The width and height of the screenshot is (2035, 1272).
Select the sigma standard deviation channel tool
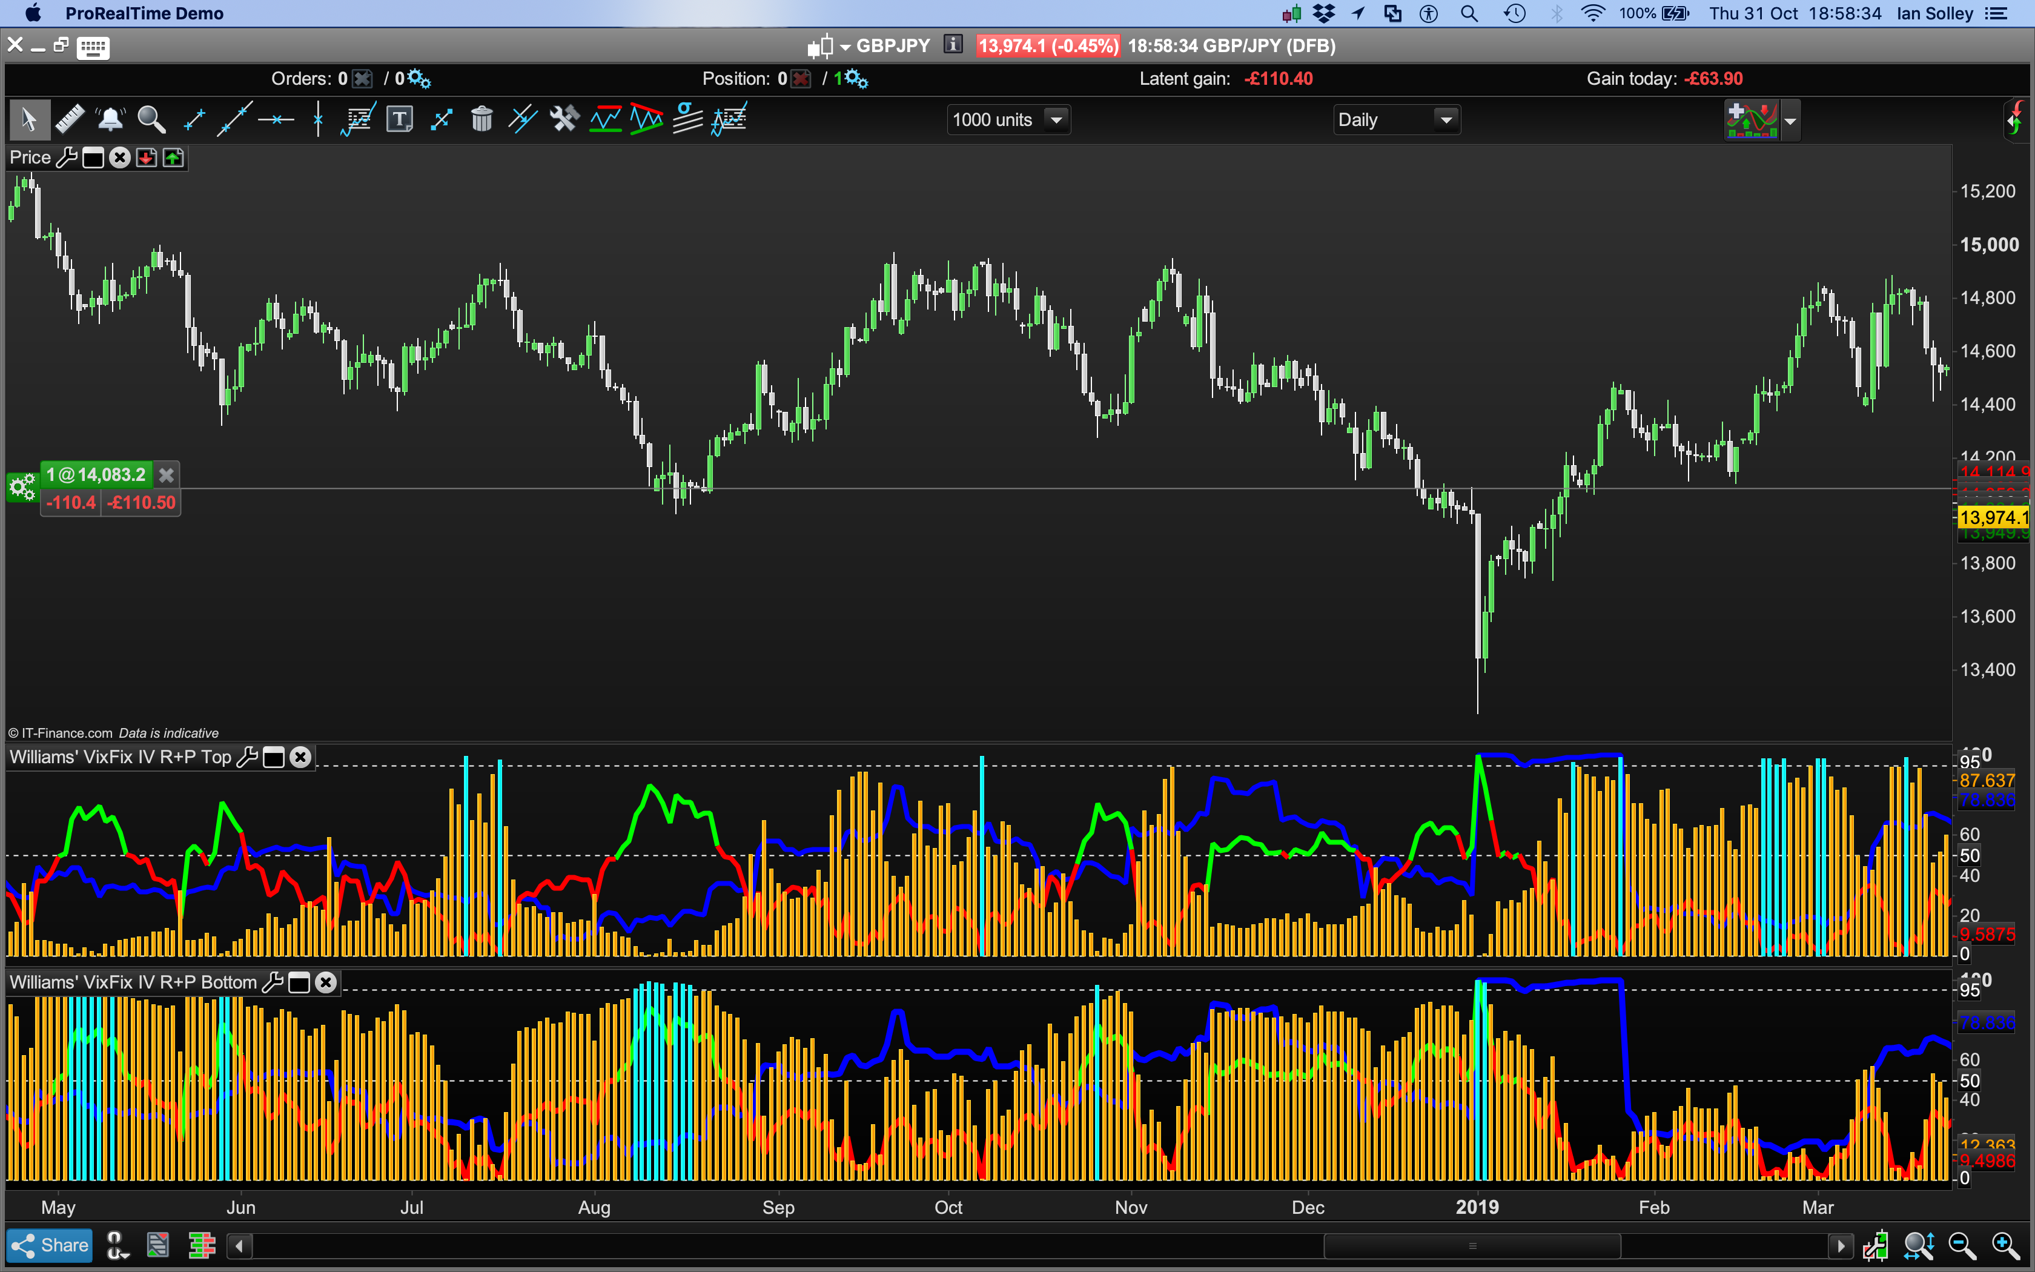point(687,119)
